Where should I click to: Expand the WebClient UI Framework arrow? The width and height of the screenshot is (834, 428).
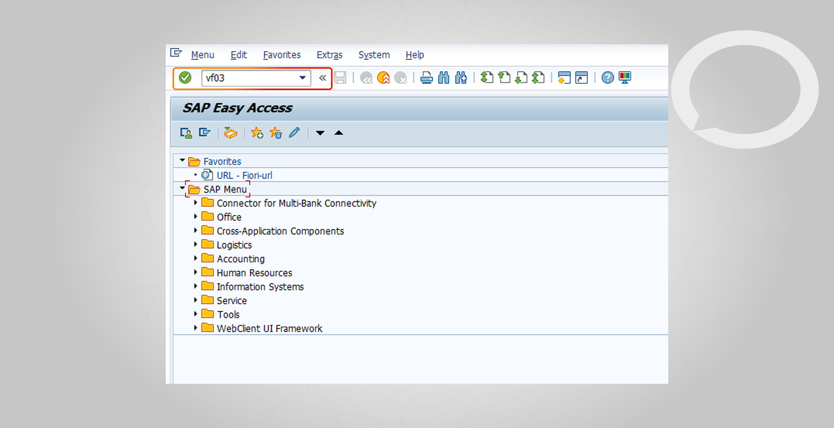click(195, 328)
